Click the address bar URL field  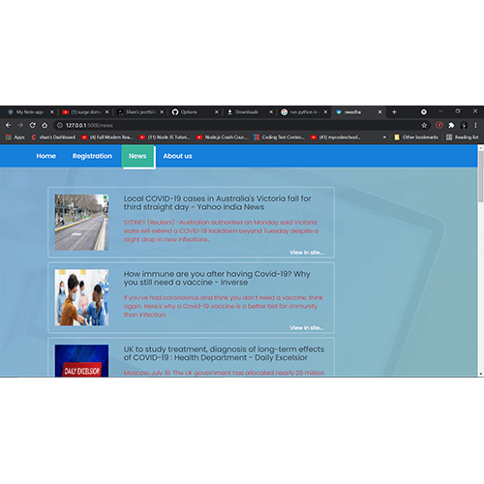tap(239, 125)
